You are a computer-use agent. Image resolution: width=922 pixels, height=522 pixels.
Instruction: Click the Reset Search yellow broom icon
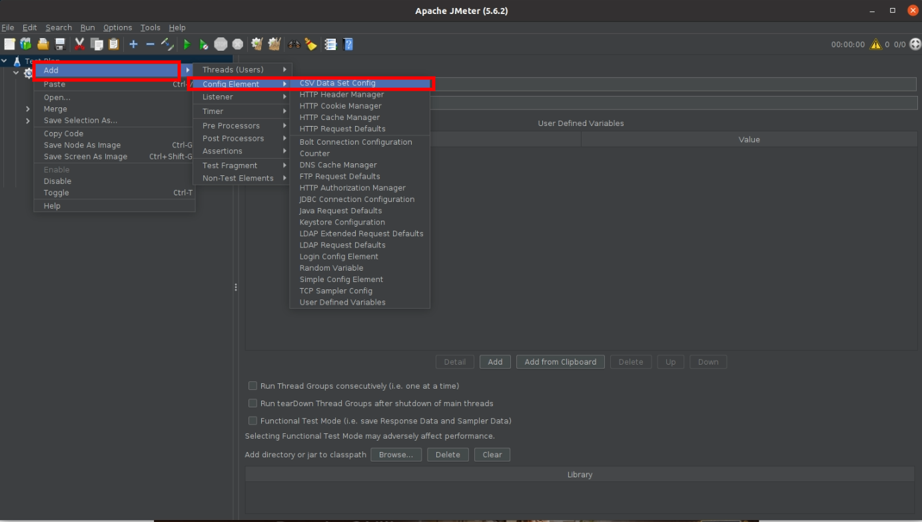[311, 44]
